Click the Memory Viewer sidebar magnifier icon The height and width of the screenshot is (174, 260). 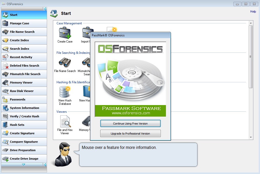pos(5,83)
